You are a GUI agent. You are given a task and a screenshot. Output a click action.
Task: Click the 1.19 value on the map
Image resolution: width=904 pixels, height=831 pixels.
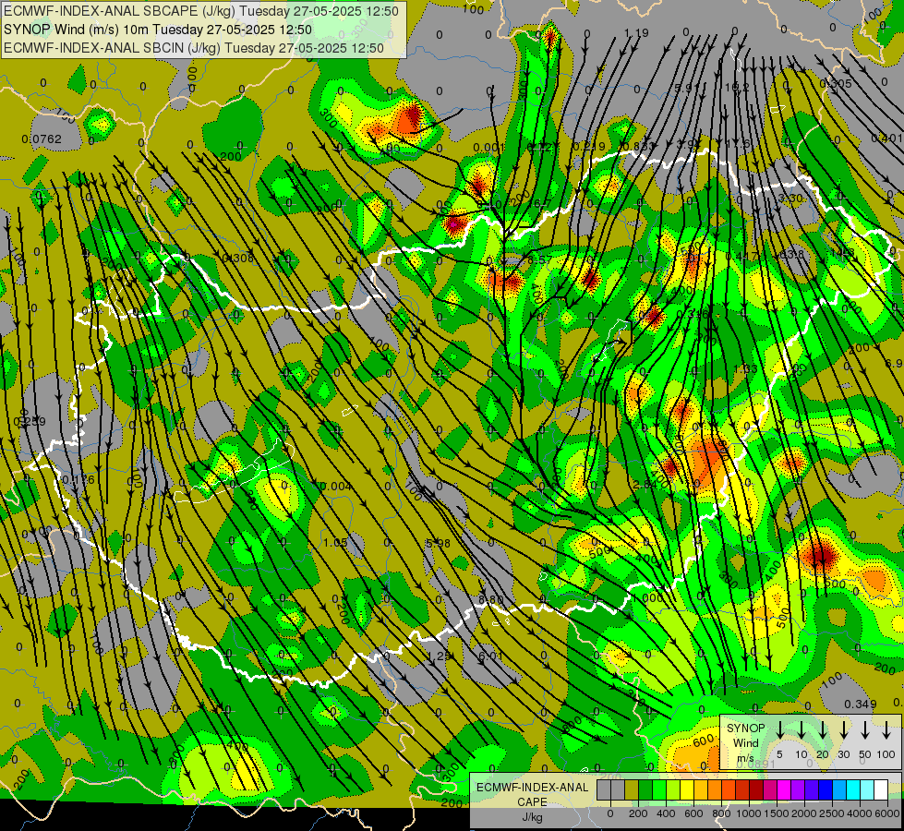coord(636,33)
